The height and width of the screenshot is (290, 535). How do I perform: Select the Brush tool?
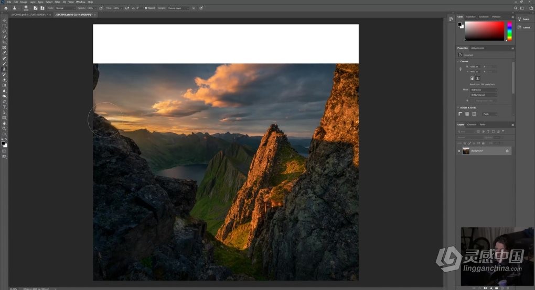[x=4, y=64]
